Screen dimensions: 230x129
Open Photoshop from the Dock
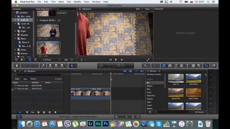106,124
